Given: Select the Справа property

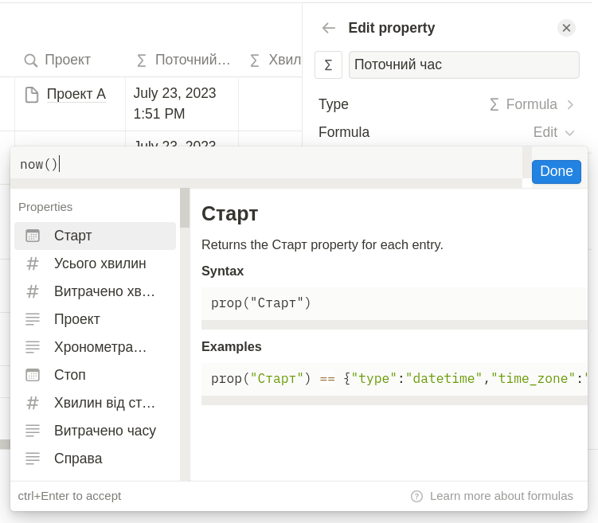Looking at the screenshot, I should click(78, 459).
